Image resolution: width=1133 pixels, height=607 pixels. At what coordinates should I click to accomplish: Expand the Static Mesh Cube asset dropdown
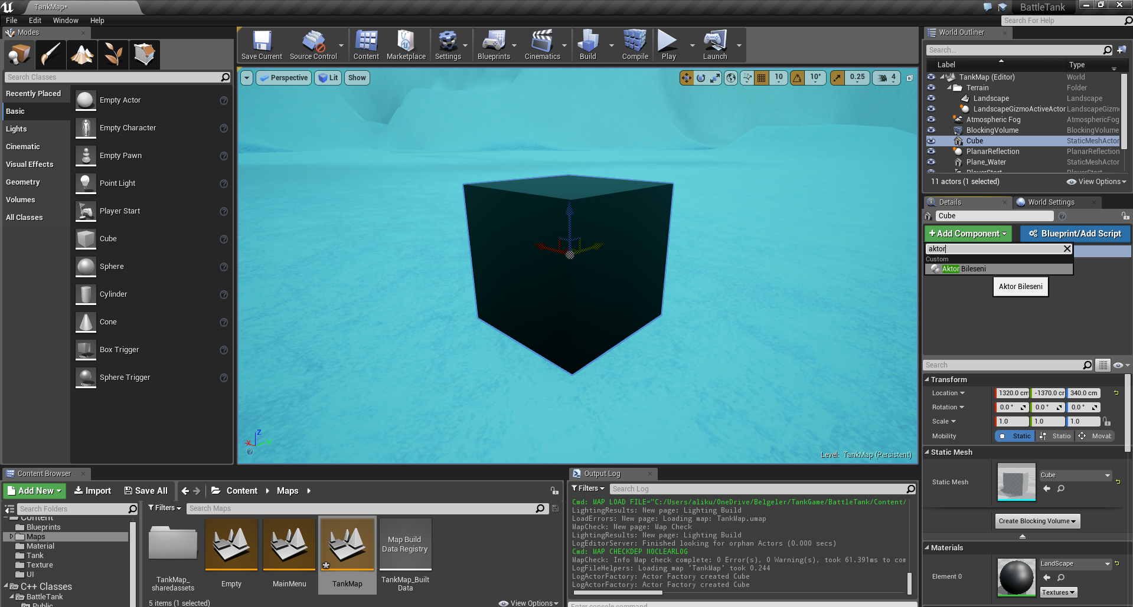[1076, 475]
